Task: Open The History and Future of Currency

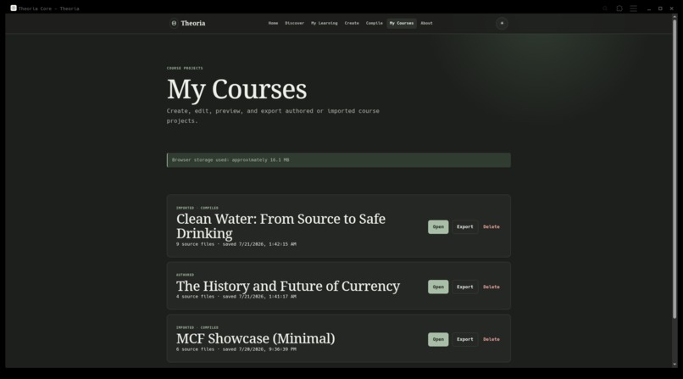Action: tap(438, 287)
